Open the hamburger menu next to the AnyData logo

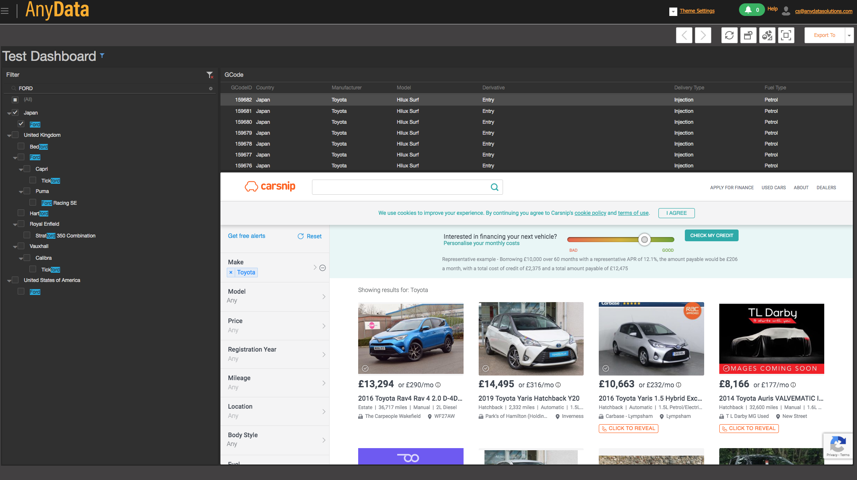click(5, 11)
